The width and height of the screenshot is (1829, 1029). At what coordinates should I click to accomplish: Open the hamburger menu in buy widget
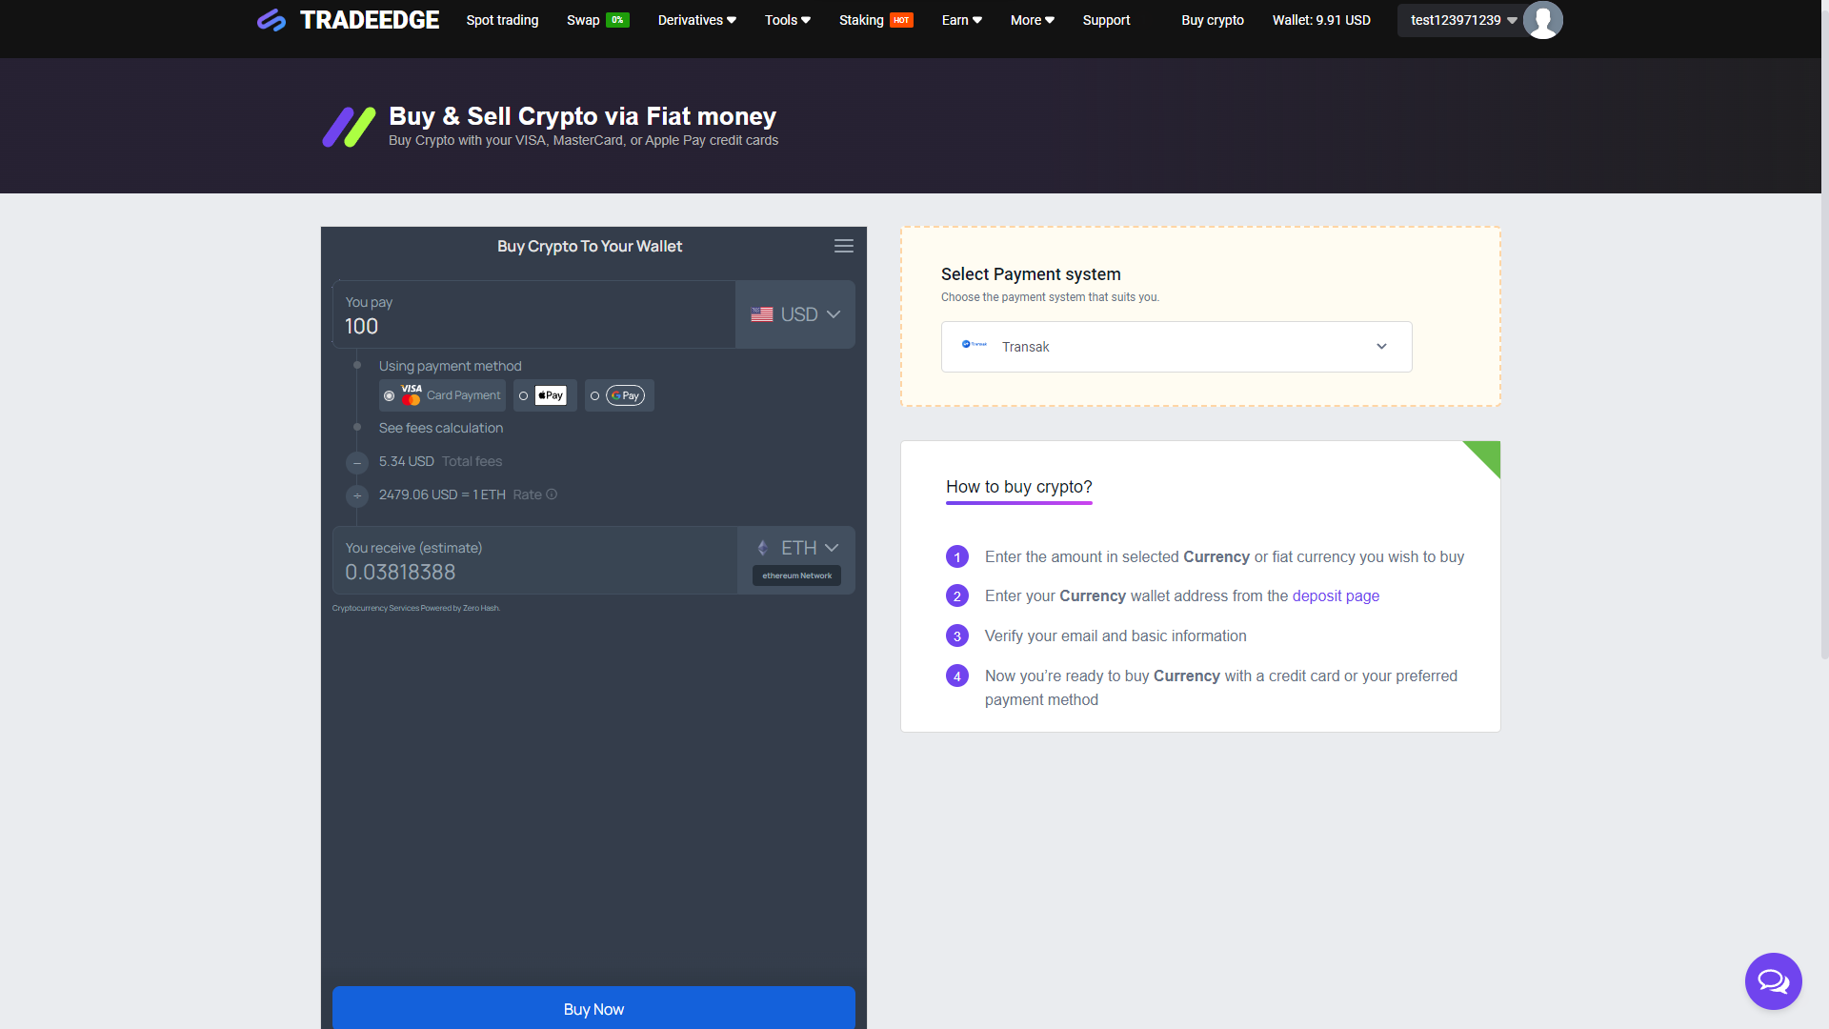pyautogui.click(x=843, y=246)
